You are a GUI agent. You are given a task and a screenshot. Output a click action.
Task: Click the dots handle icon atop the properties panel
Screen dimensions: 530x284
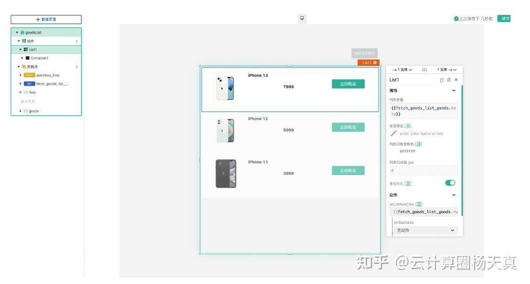point(425,69)
